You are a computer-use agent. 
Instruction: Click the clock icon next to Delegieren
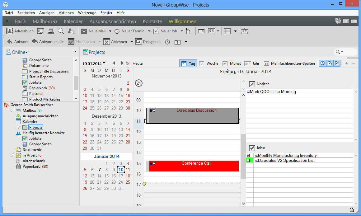[x=167, y=42]
